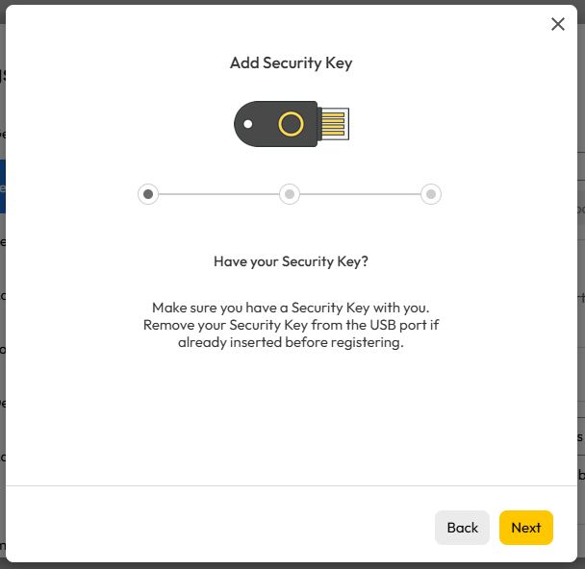The height and width of the screenshot is (569, 585).
Task: Click the "Have your Security Key?" heading
Action: (291, 260)
